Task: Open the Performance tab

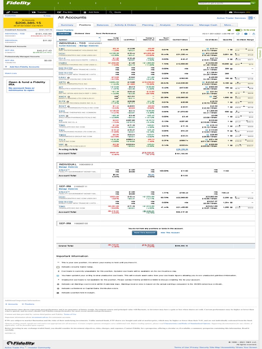Action: [x=185, y=25]
